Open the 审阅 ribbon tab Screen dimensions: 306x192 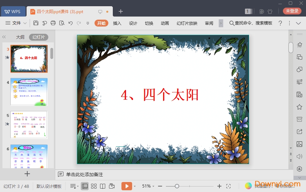(209, 23)
